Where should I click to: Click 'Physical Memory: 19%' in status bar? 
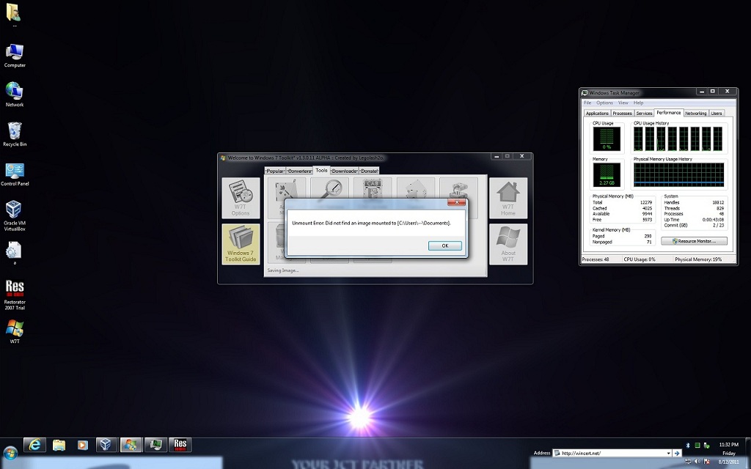click(698, 259)
